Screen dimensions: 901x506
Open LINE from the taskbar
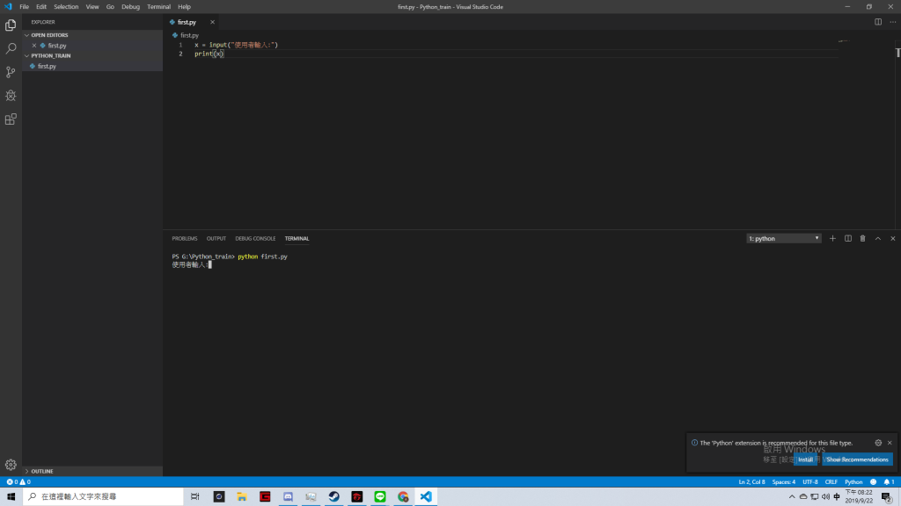pyautogui.click(x=380, y=496)
